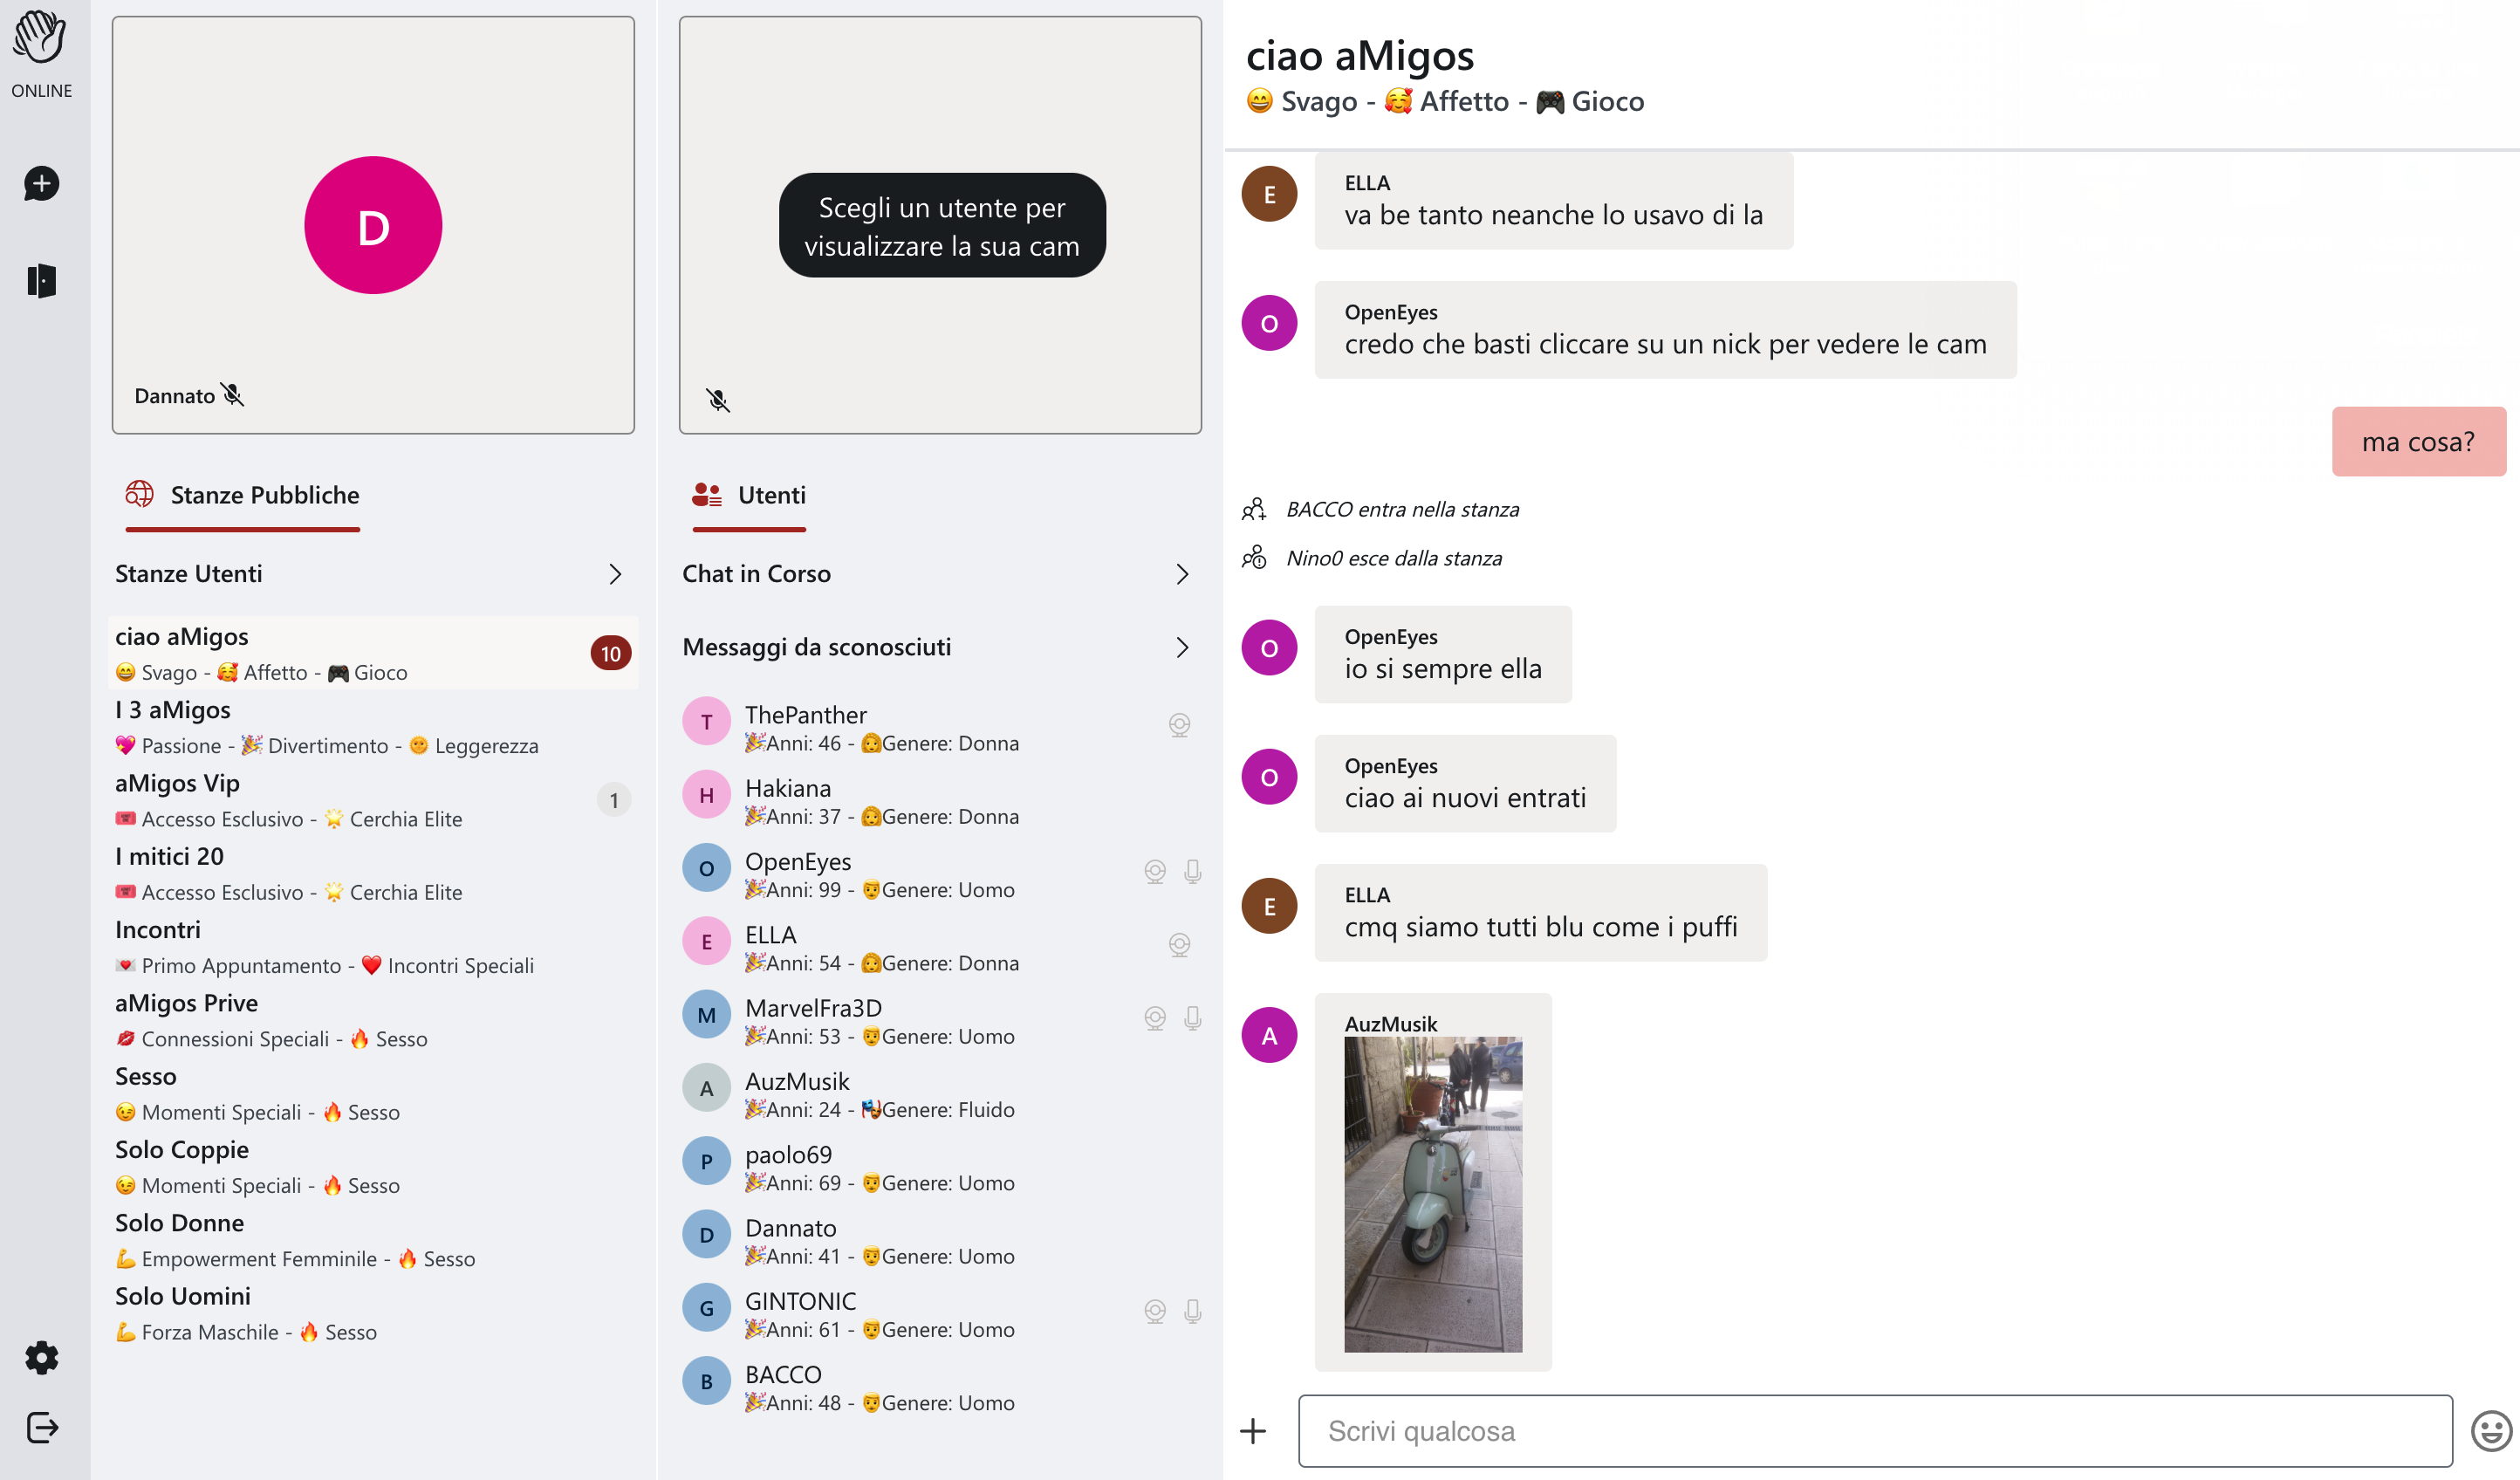
Task: Click the plus attachment icon beside message box
Action: pos(1253,1431)
